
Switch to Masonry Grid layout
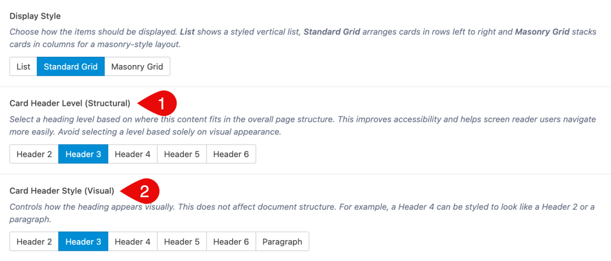tap(137, 67)
